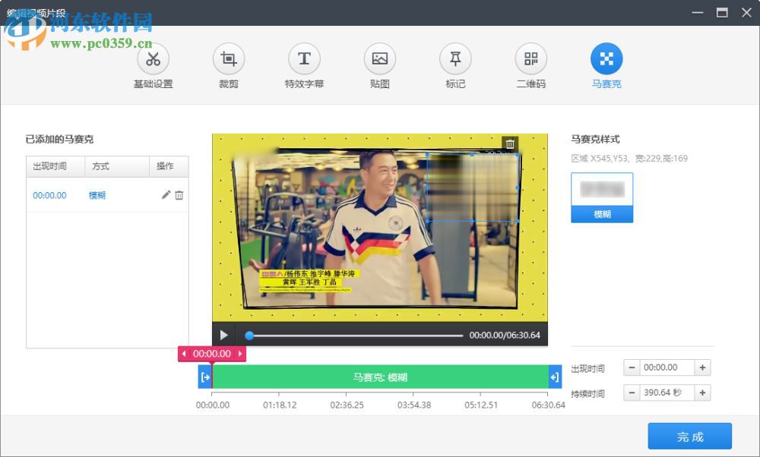Click inside the 出现时间 time input field

(x=667, y=367)
